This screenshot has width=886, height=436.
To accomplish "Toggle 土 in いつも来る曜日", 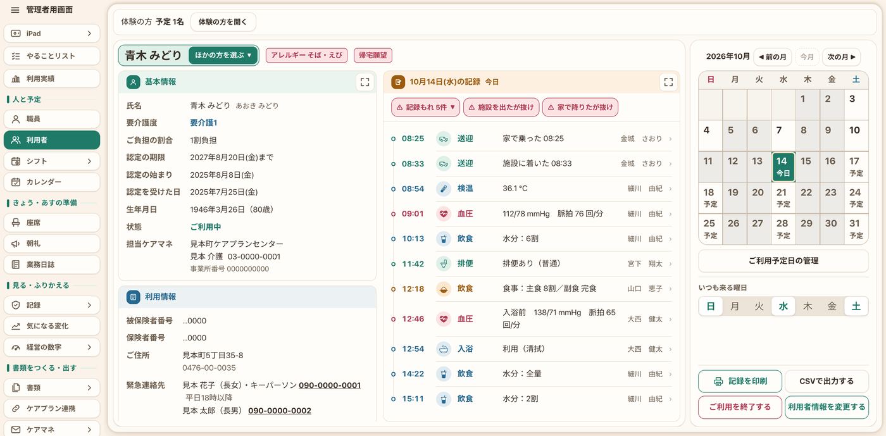I will coord(856,306).
